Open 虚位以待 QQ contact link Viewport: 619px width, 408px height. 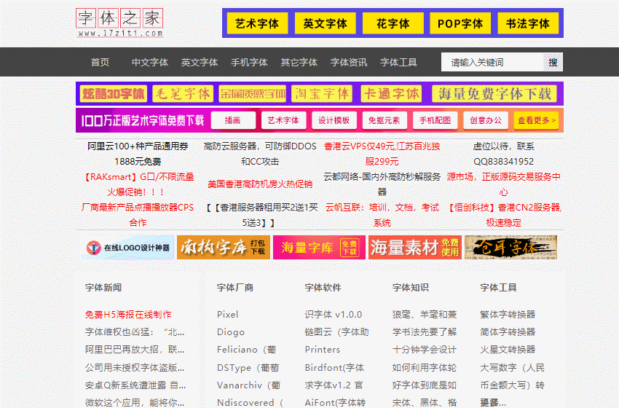pyautogui.click(x=503, y=154)
